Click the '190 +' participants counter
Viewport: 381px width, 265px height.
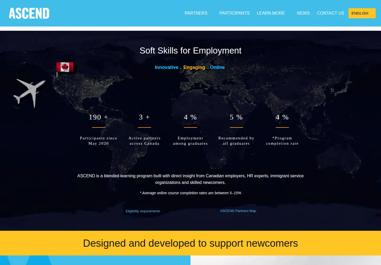click(98, 117)
